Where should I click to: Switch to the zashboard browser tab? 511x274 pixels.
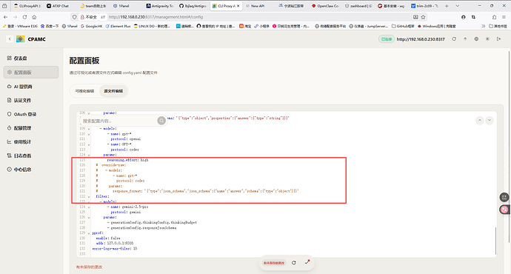(x=358, y=6)
